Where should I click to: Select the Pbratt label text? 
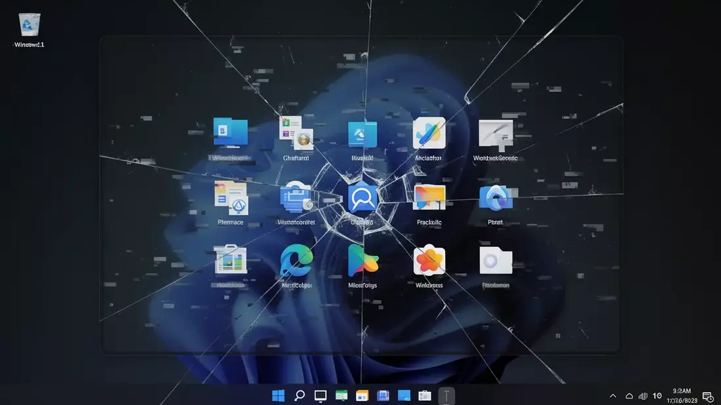click(x=496, y=223)
